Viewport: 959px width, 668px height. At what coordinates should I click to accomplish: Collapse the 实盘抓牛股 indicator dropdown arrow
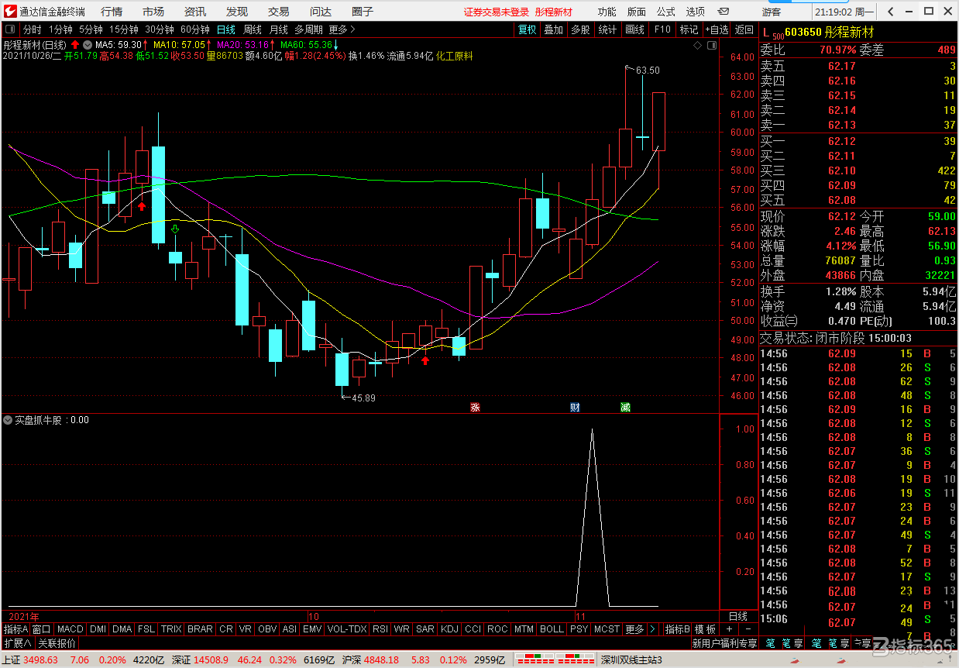tap(8, 420)
